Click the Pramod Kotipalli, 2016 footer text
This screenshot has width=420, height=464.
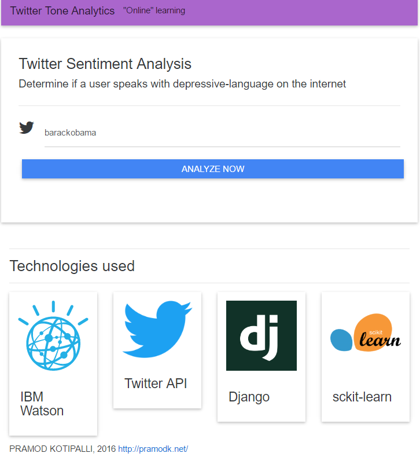click(62, 449)
